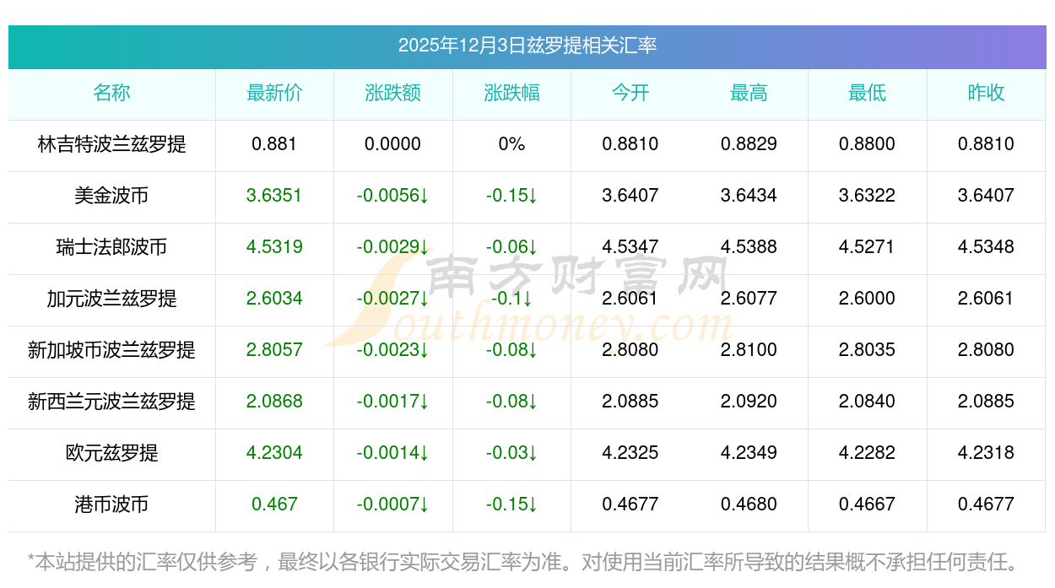
Task: Click the low value 0.4667
Action: click(x=867, y=504)
